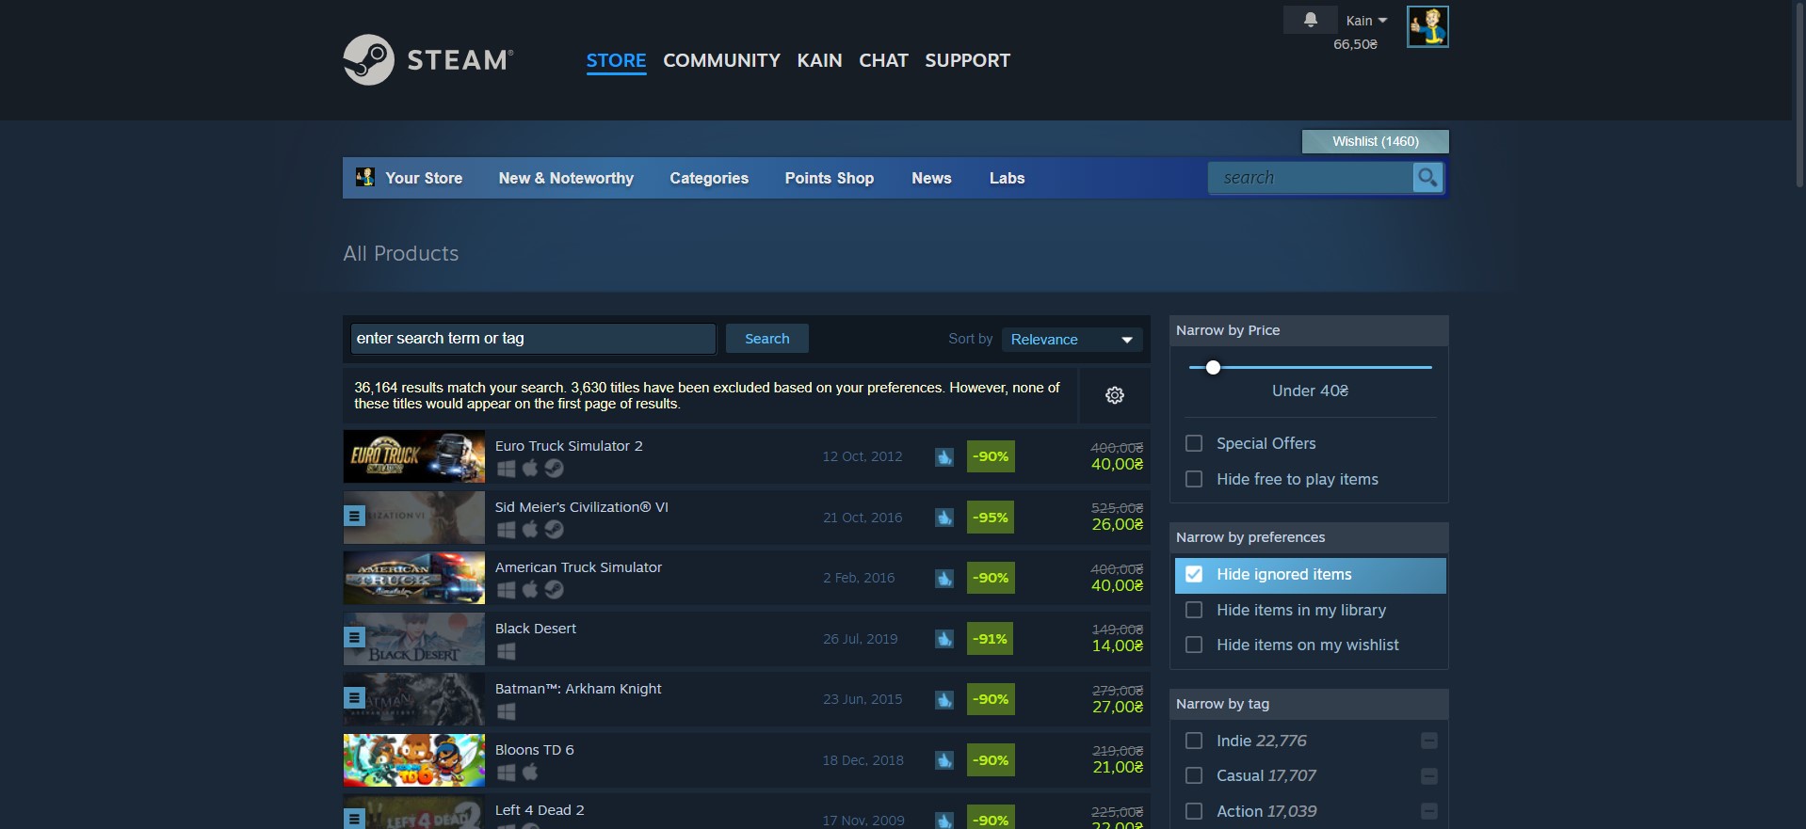Click the price range slider handle
This screenshot has height=829, width=1806.
(x=1213, y=367)
